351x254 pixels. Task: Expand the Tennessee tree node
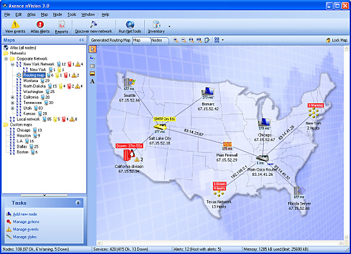pos(13,103)
